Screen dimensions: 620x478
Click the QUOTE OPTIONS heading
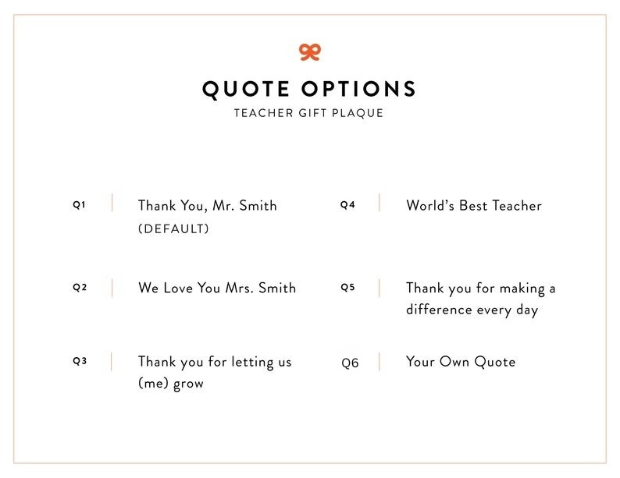coord(309,88)
